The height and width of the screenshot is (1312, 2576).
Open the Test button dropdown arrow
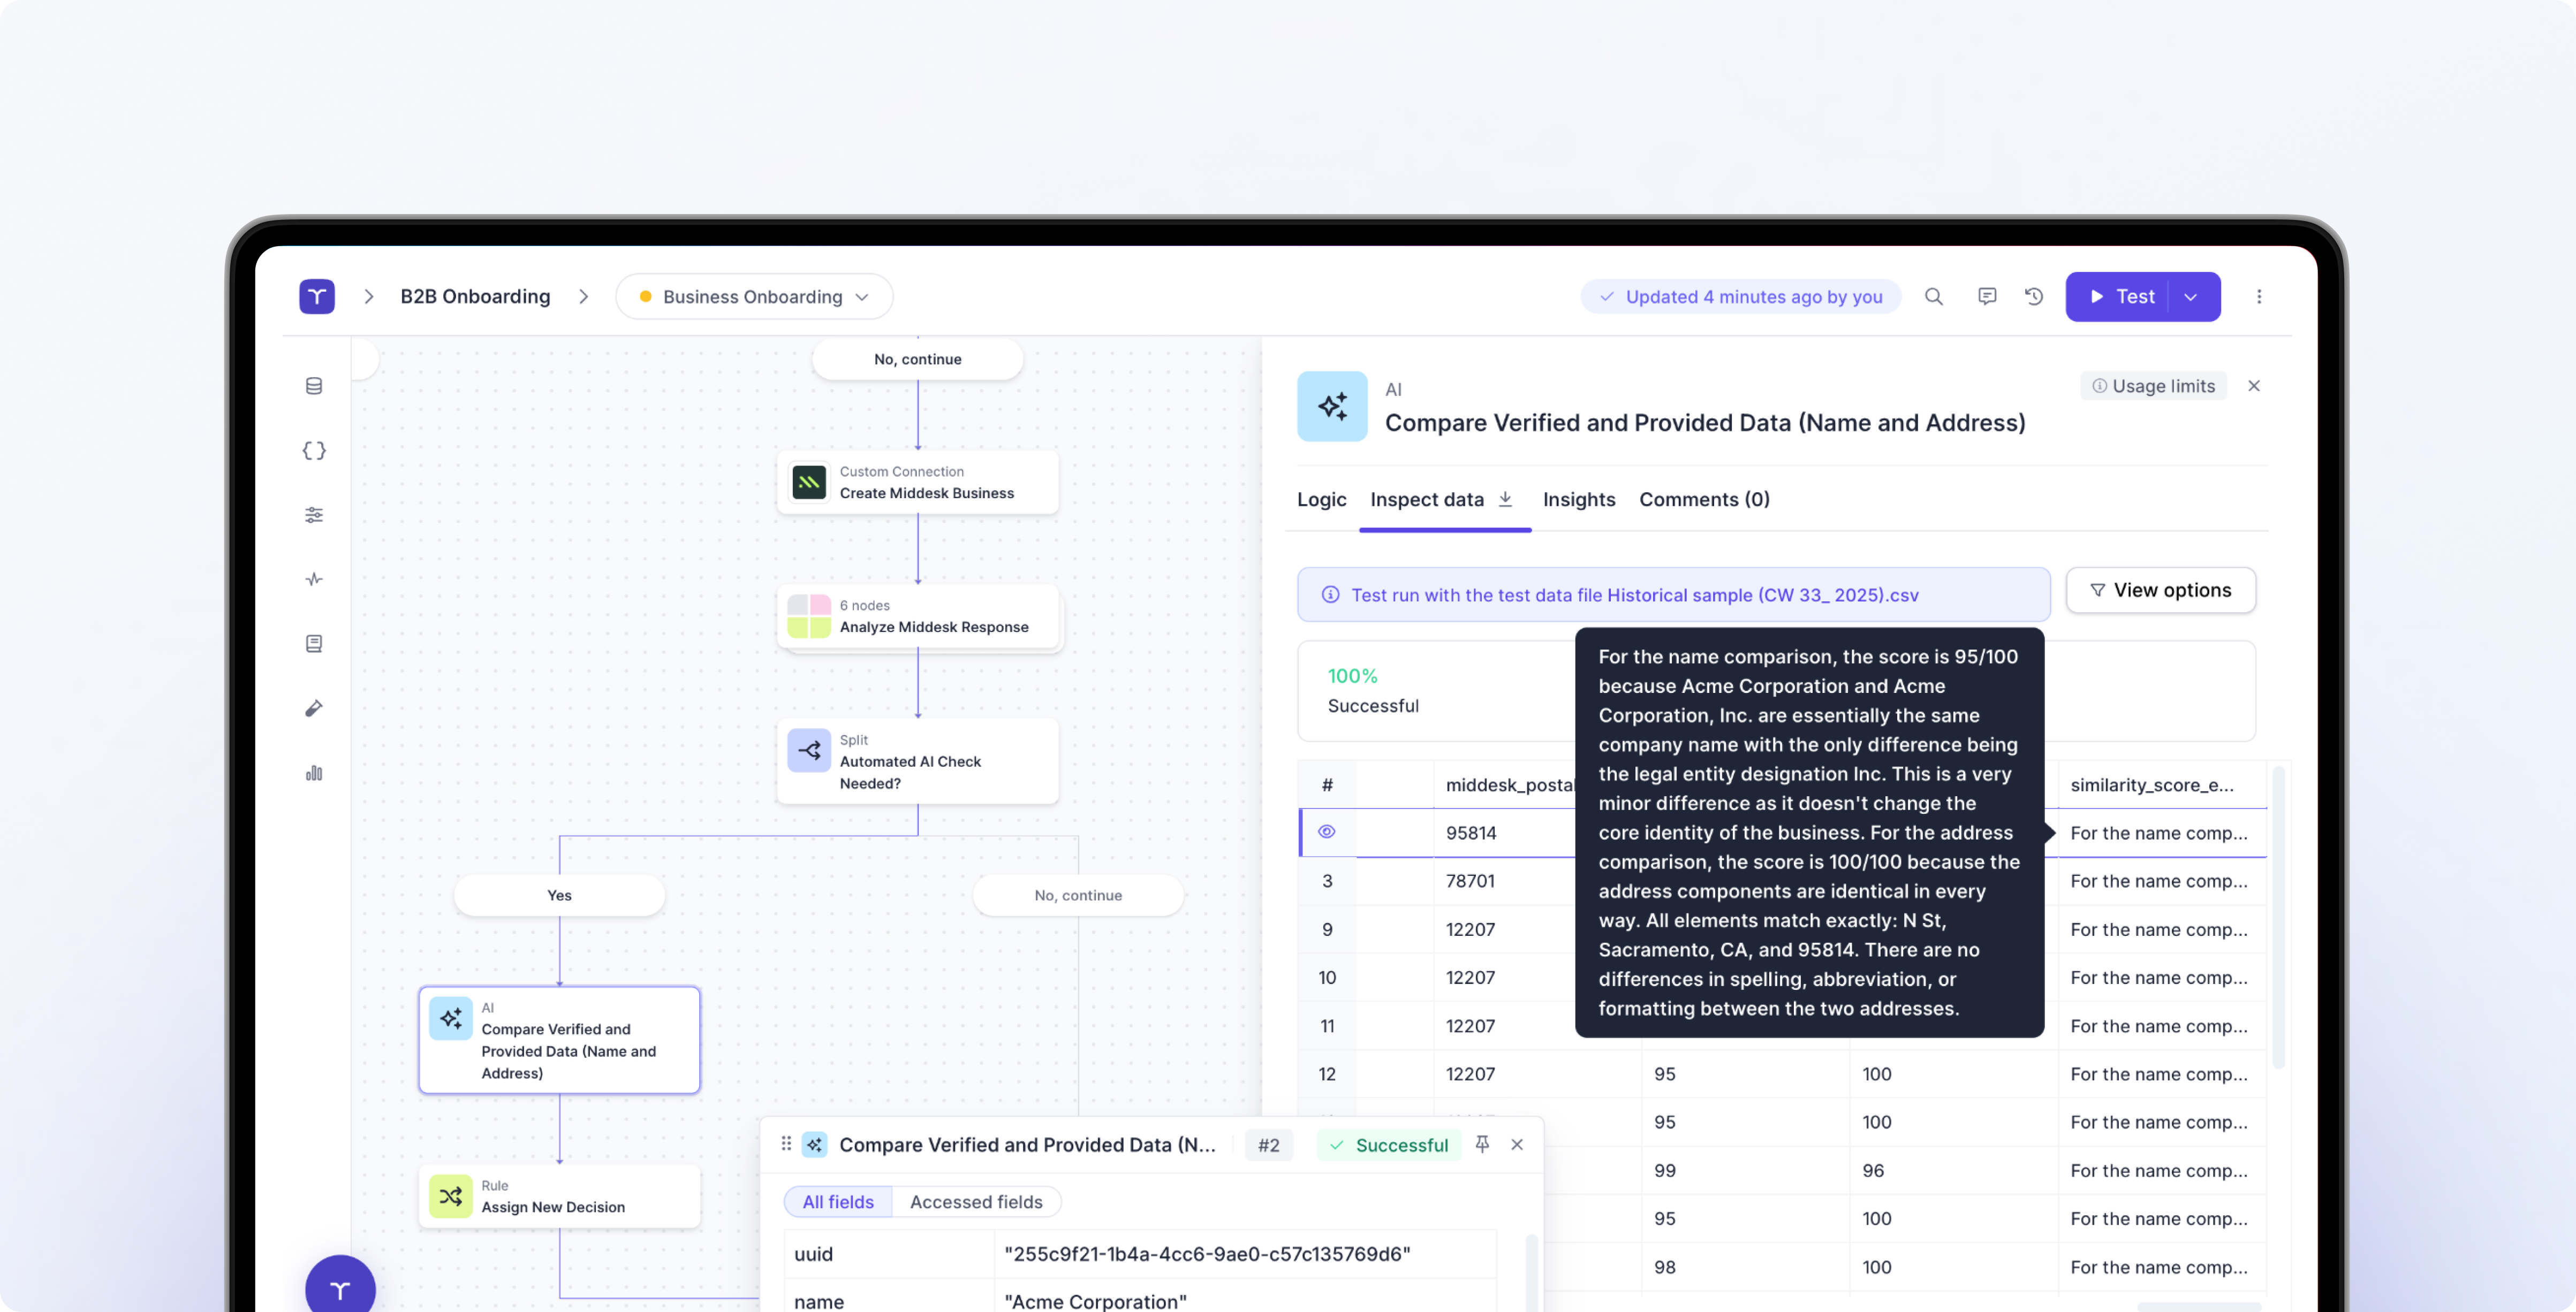pos(2190,297)
